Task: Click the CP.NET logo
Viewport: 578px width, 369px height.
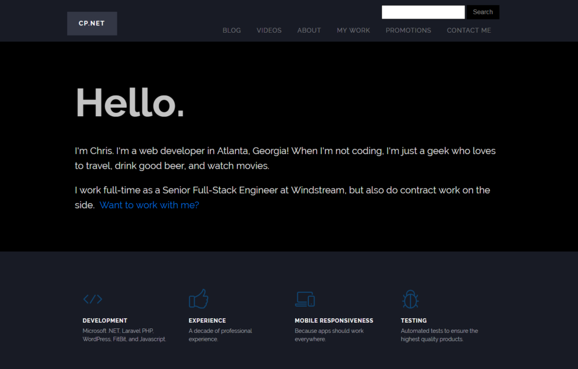Action: [x=91, y=23]
